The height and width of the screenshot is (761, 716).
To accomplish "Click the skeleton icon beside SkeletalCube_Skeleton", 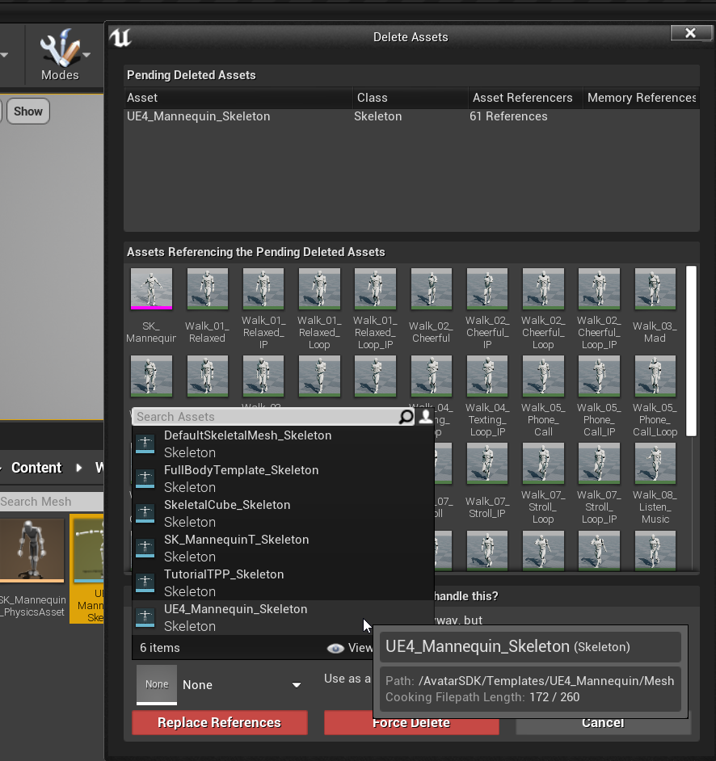I will coord(145,513).
